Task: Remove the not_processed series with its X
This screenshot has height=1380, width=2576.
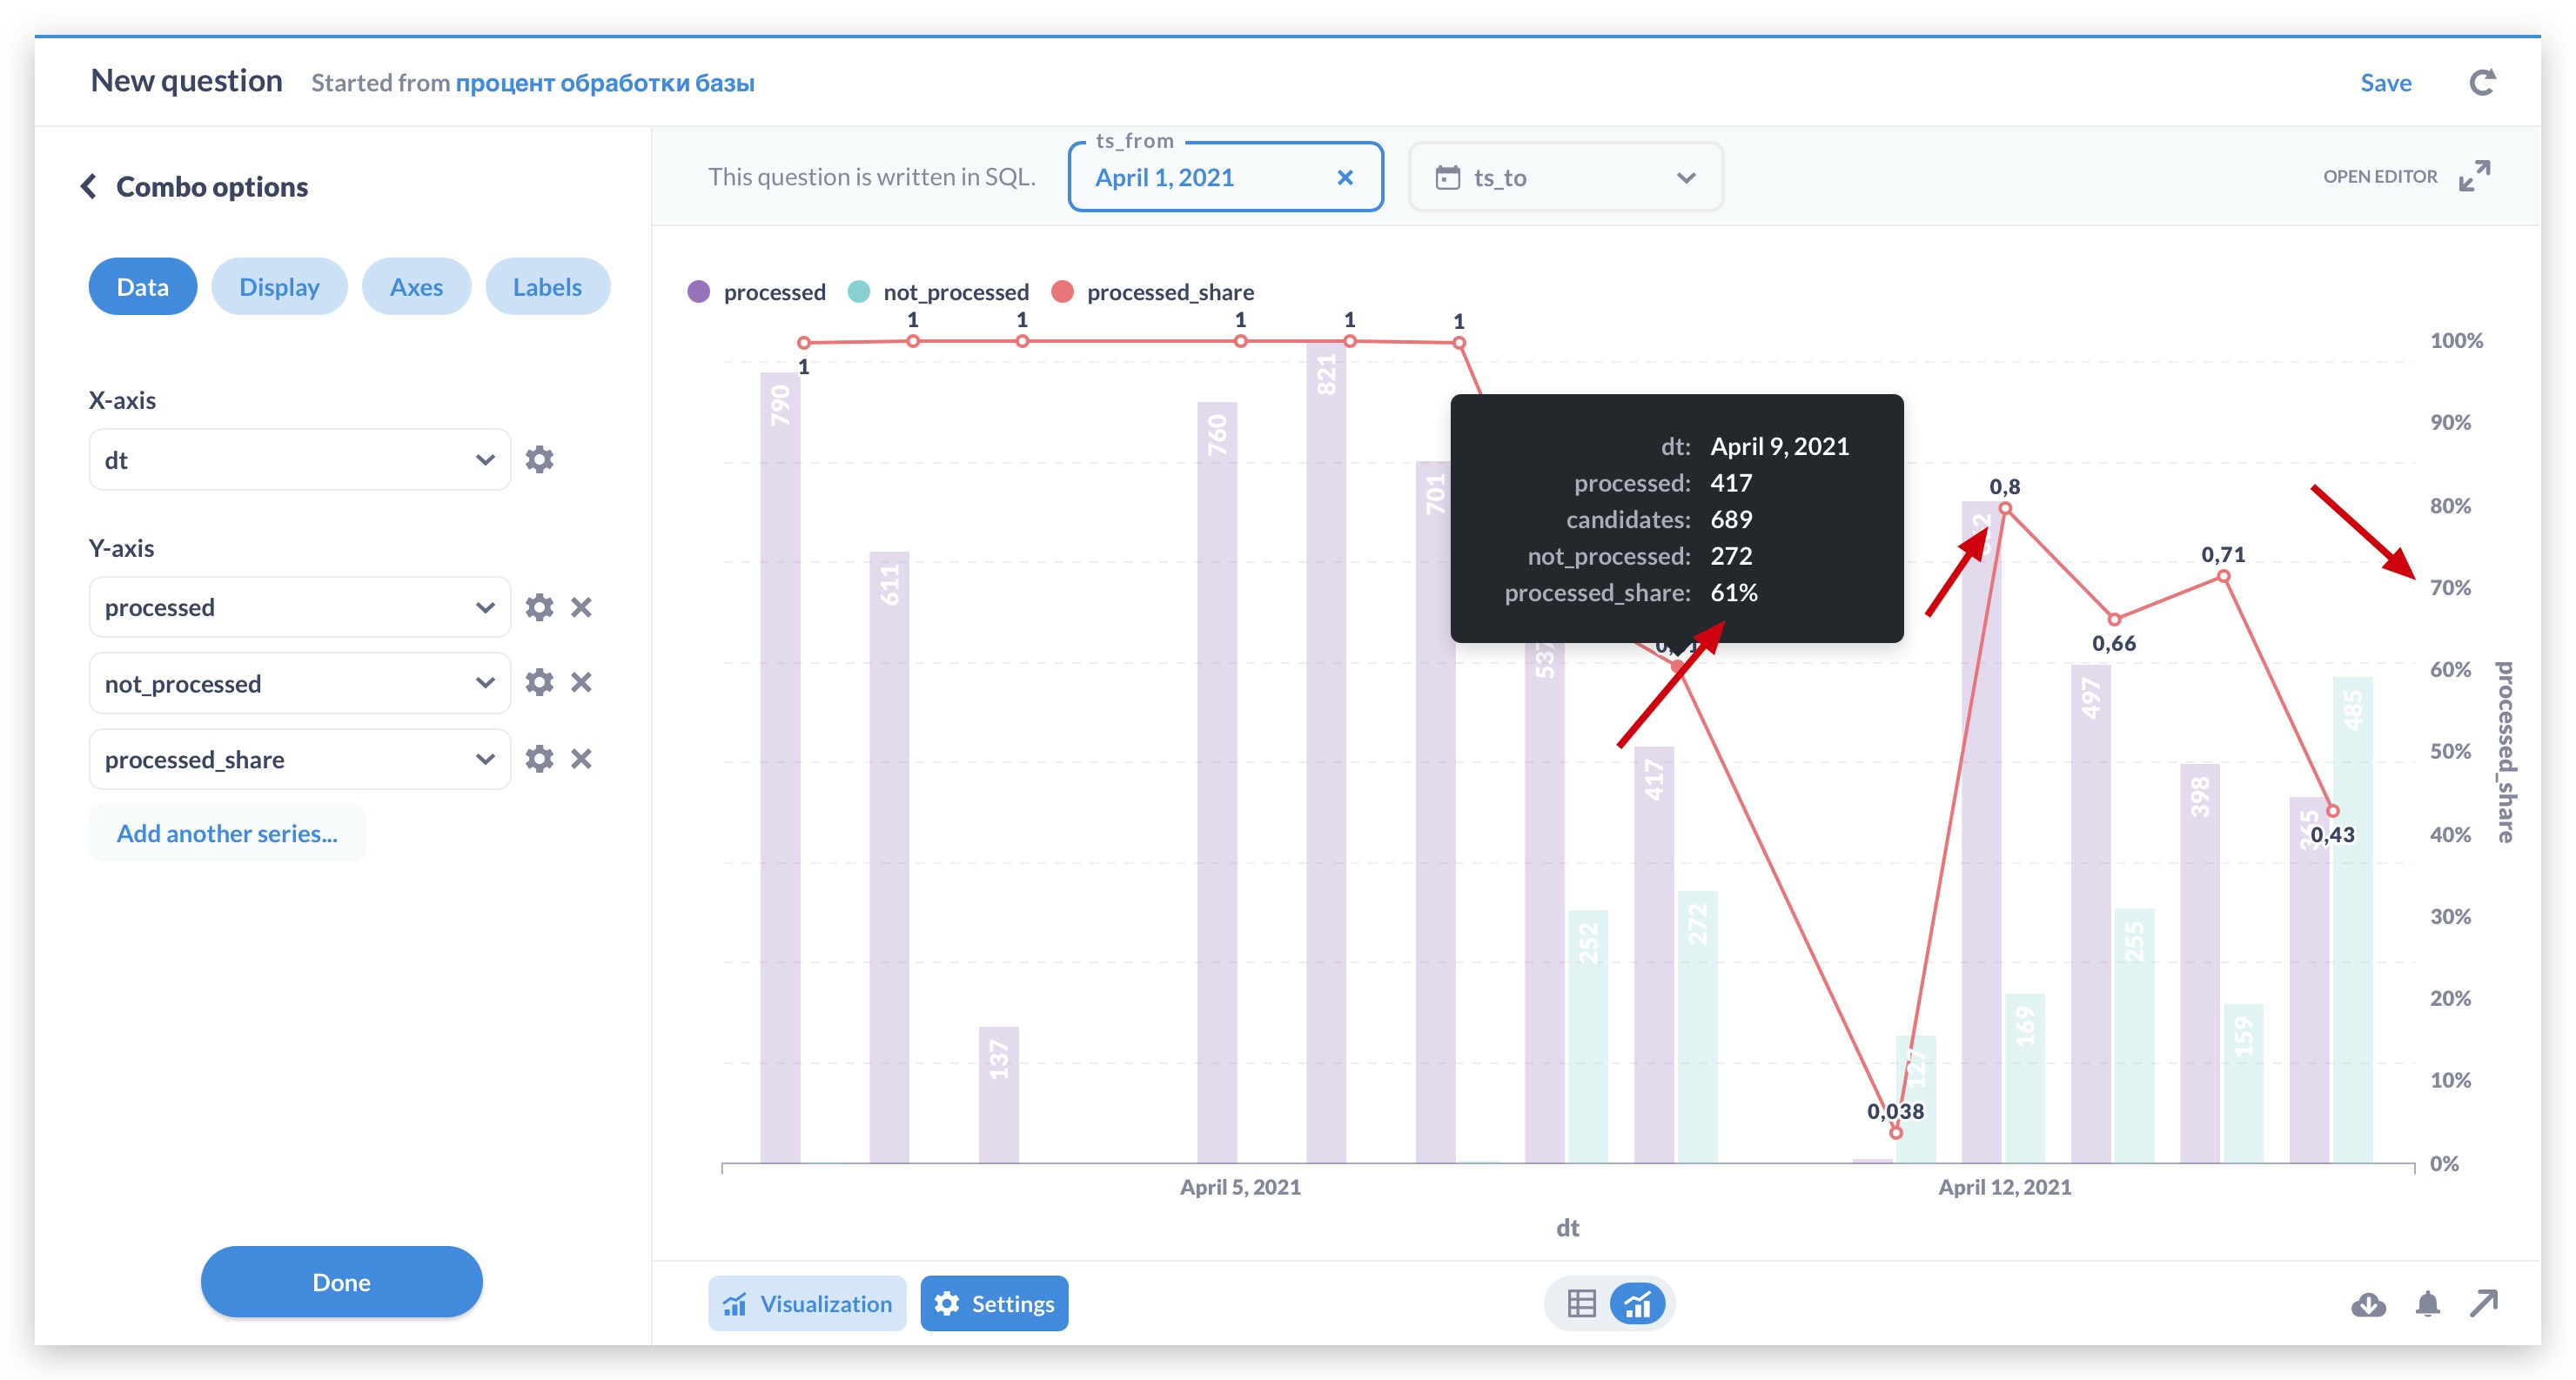Action: point(581,683)
